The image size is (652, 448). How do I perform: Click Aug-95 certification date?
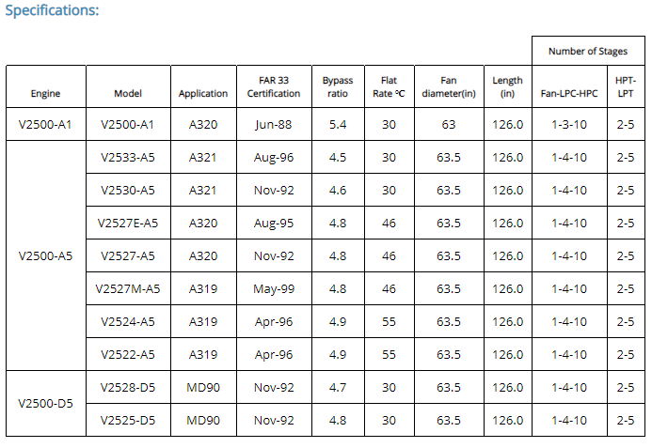274,224
